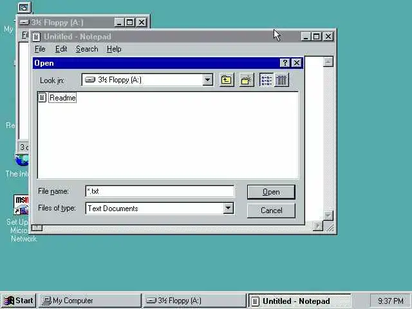Click the question mark Help button

(285, 63)
